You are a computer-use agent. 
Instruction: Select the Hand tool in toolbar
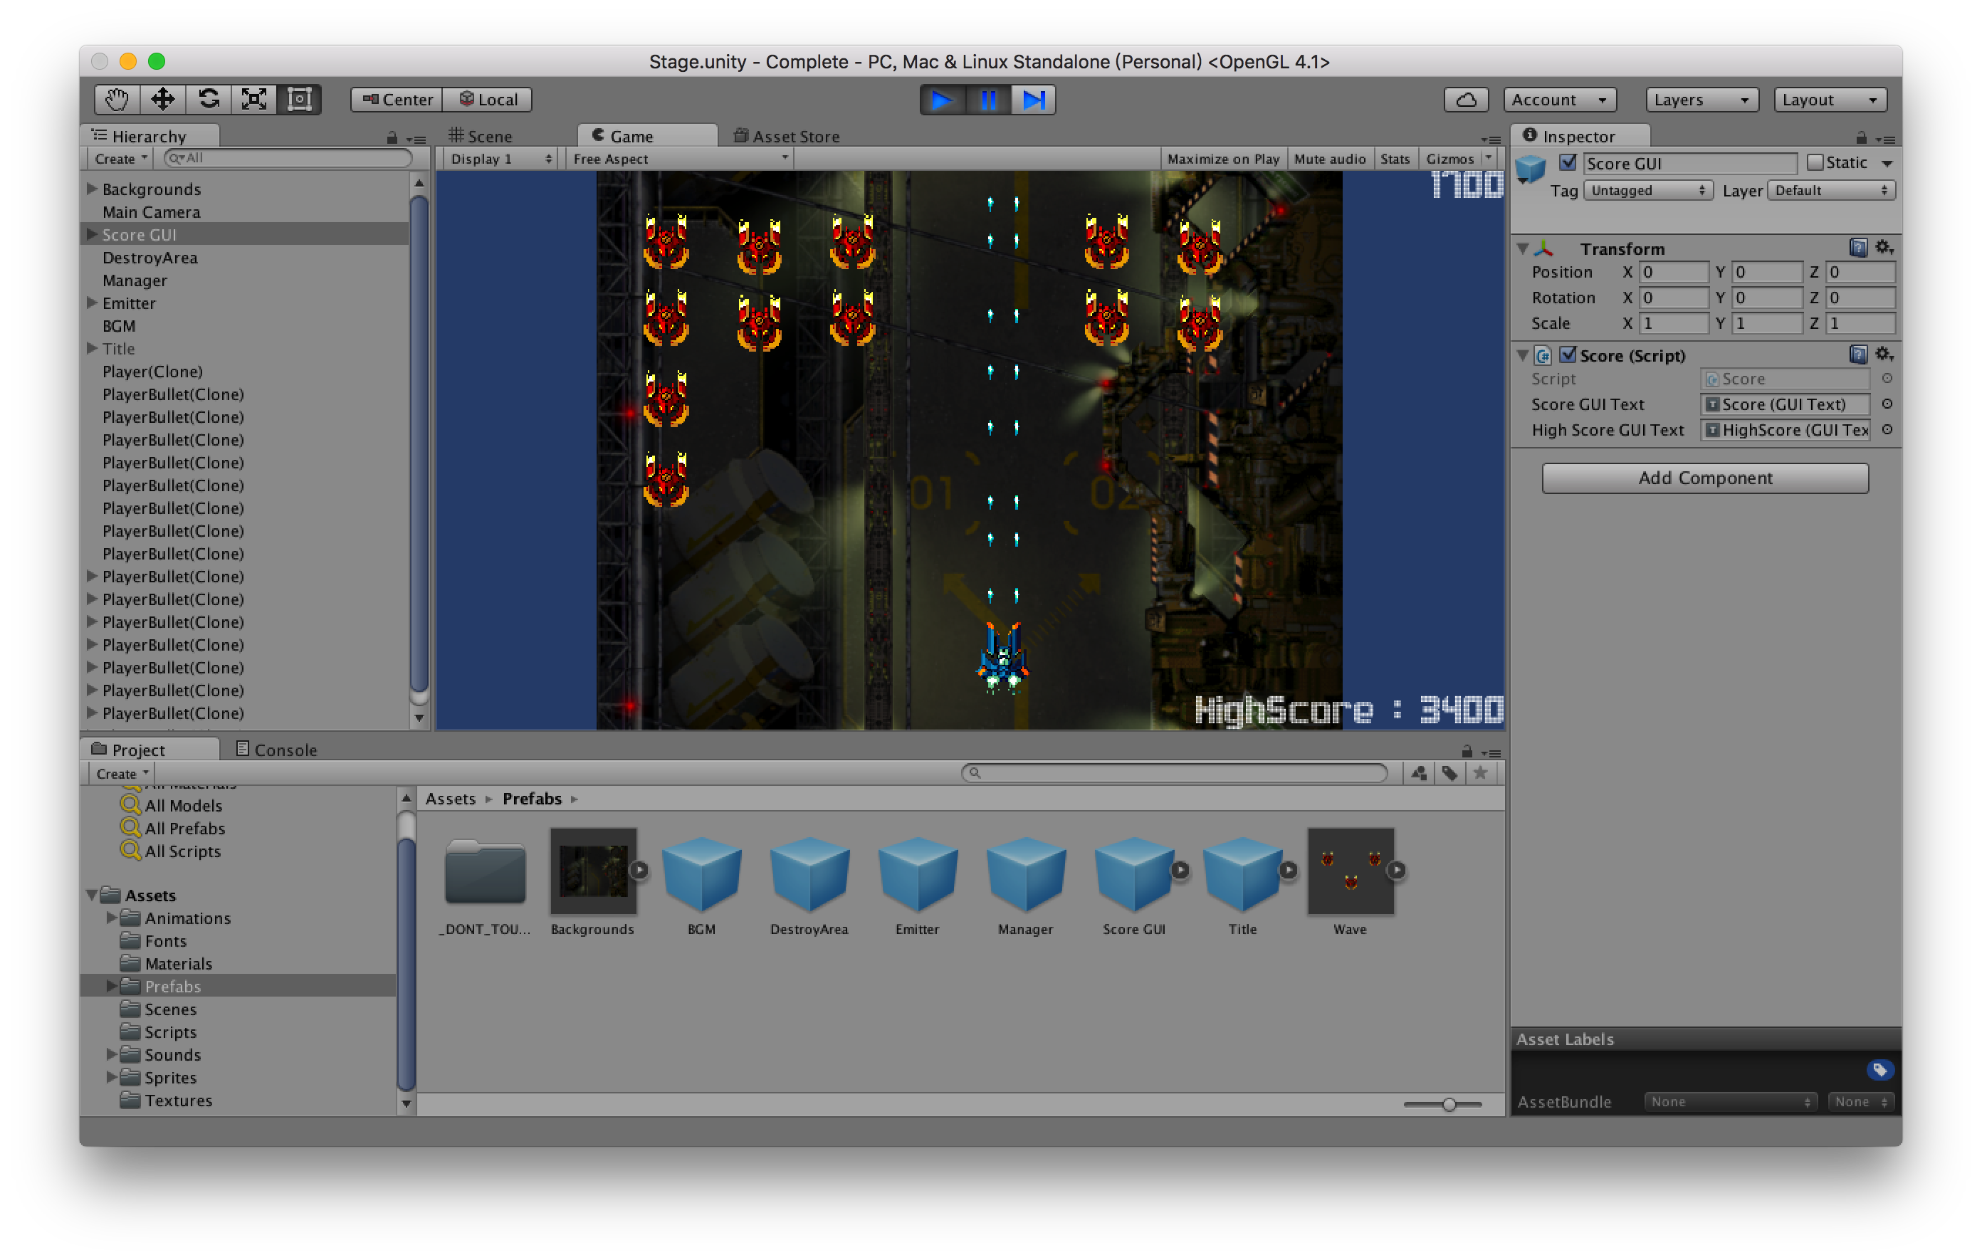116,100
